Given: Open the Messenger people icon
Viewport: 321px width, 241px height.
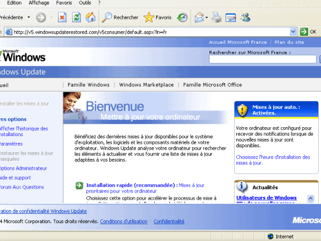Looking at the screenshot, I should [x=245, y=17].
